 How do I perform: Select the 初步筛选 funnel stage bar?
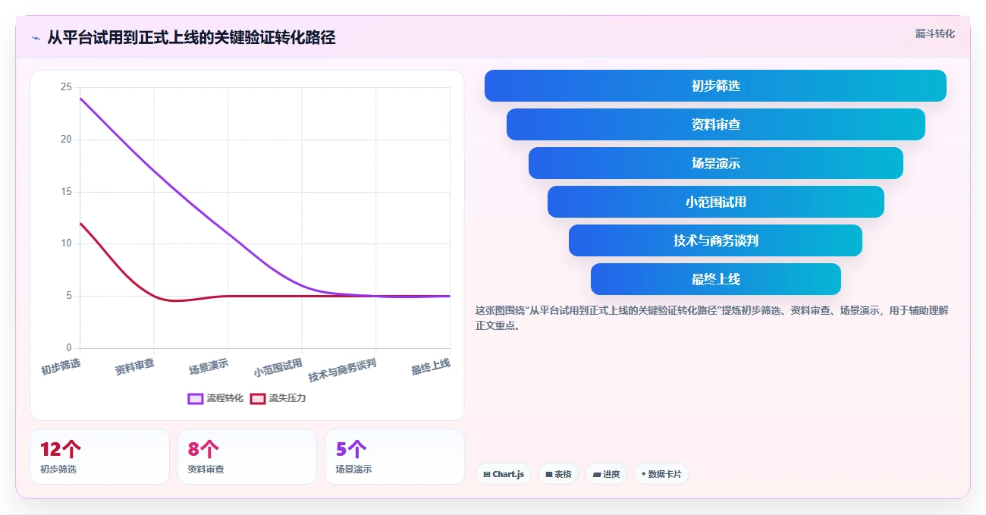pos(715,86)
